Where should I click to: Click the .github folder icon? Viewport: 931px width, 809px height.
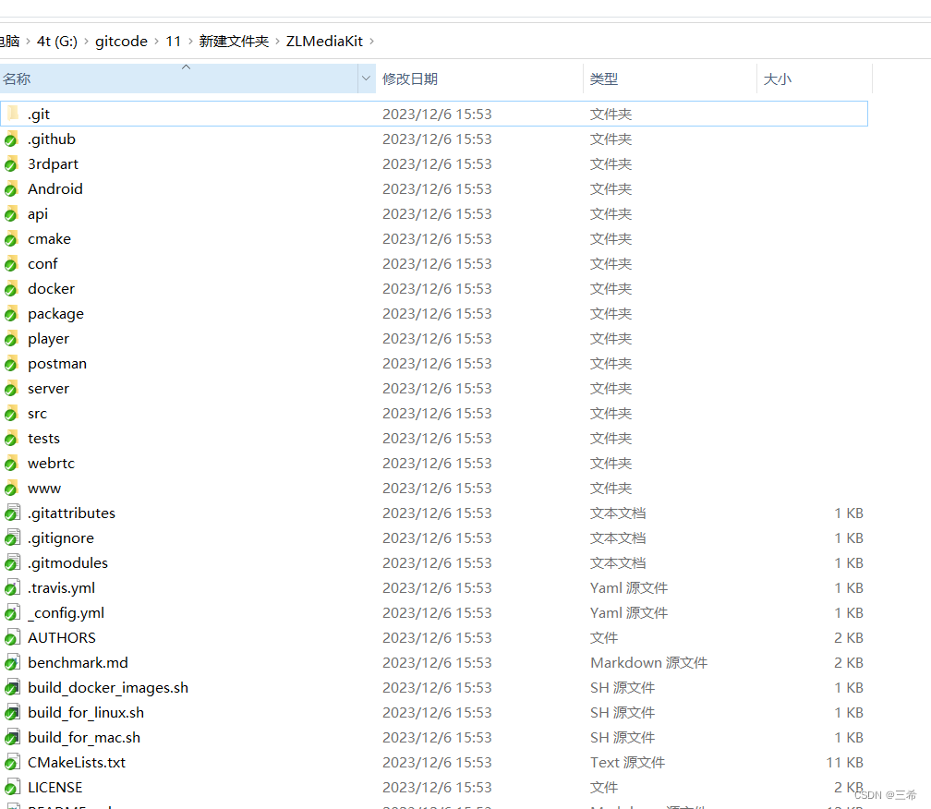click(x=12, y=139)
